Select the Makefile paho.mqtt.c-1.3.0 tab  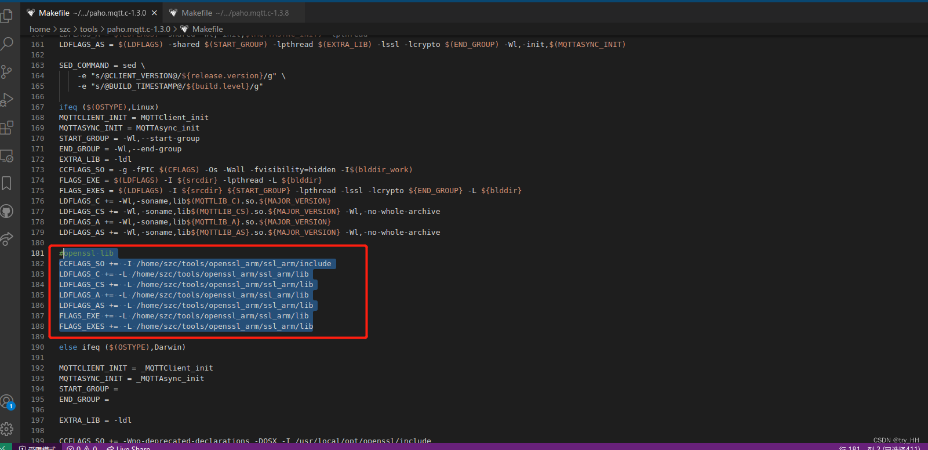pyautogui.click(x=92, y=13)
